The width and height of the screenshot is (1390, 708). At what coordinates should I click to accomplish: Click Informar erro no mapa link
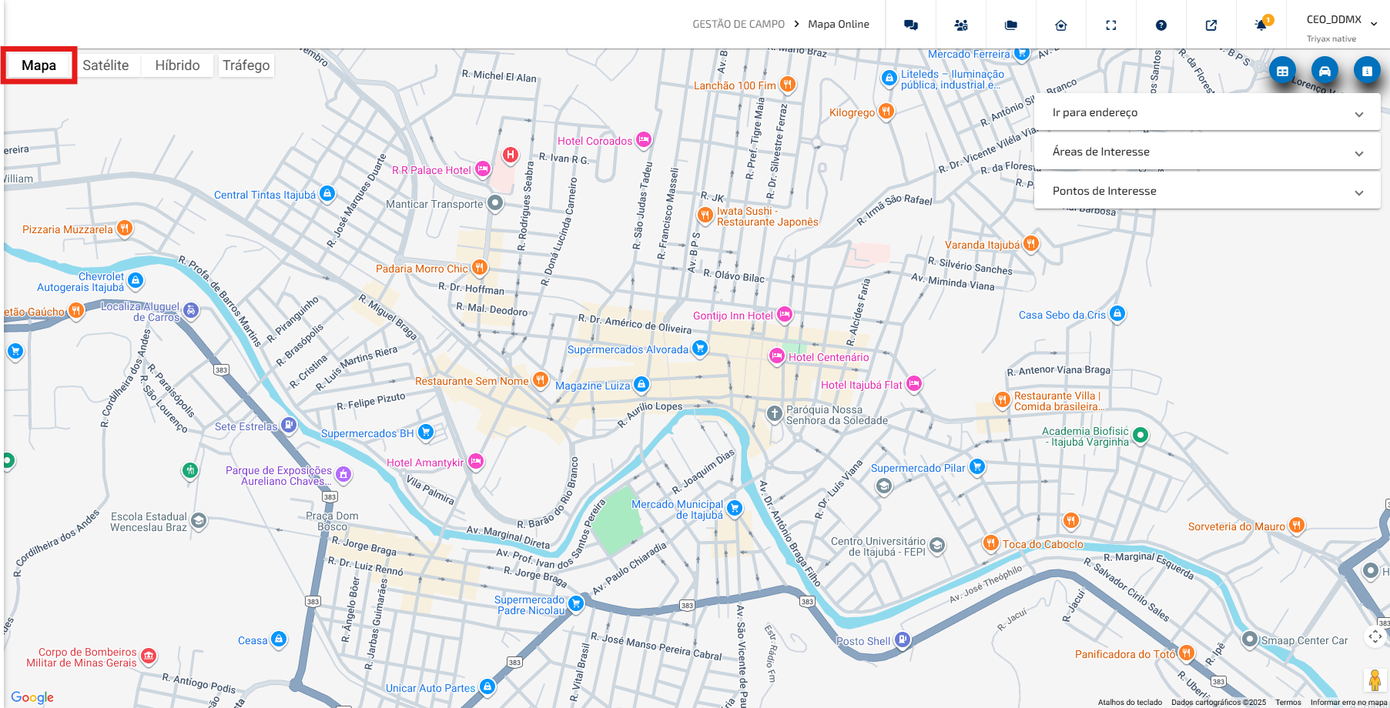coord(1349,702)
